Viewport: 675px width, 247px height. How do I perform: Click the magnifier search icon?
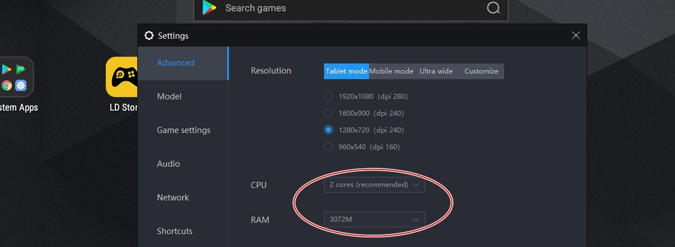point(493,8)
